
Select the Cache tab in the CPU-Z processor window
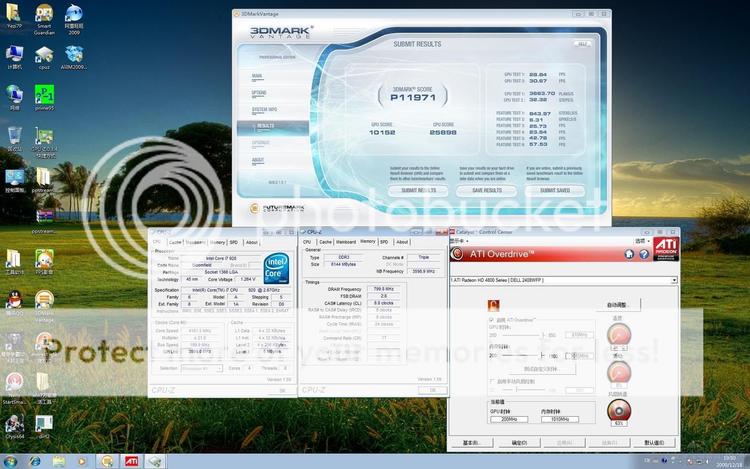[175, 242]
